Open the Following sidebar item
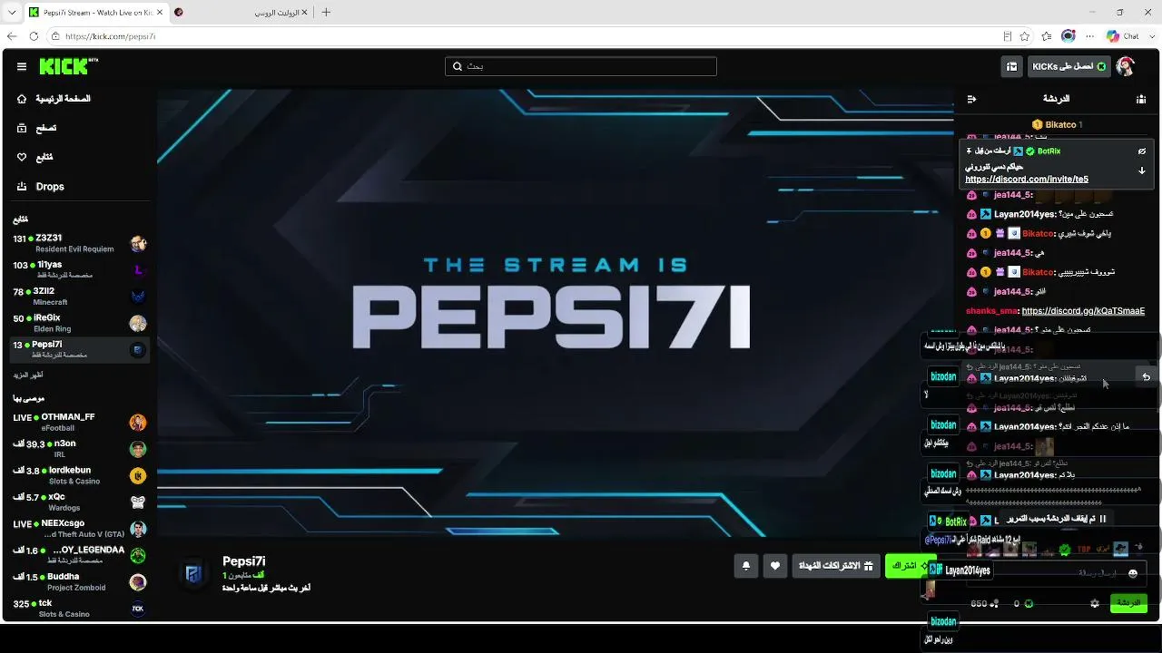 (79, 157)
